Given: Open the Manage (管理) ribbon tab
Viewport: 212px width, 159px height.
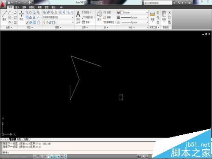Looking at the screenshot, I should pos(47,7).
